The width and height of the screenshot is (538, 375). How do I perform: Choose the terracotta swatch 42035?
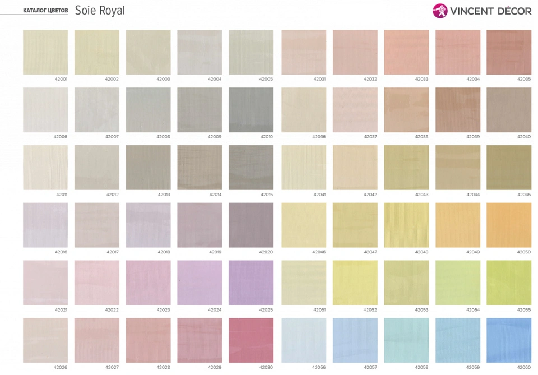click(x=509, y=52)
